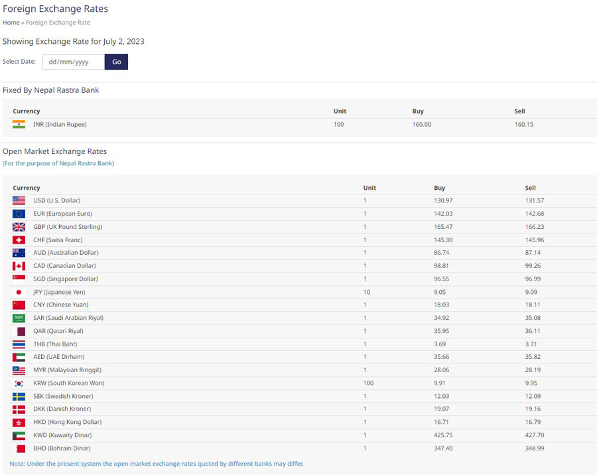Screen dimensions: 597x475
Task: Click the USD buy rate 130.97
Action: 443,200
